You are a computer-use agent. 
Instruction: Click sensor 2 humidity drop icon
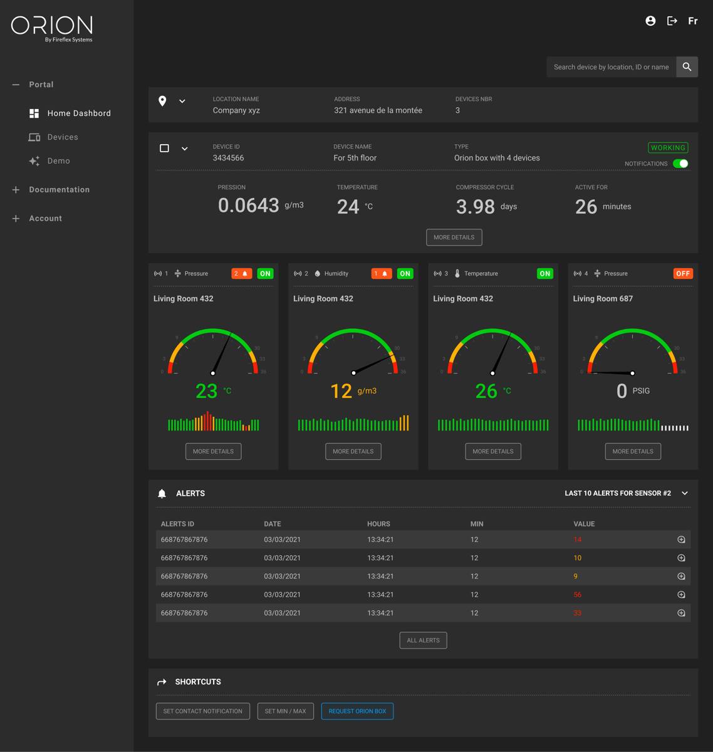318,274
